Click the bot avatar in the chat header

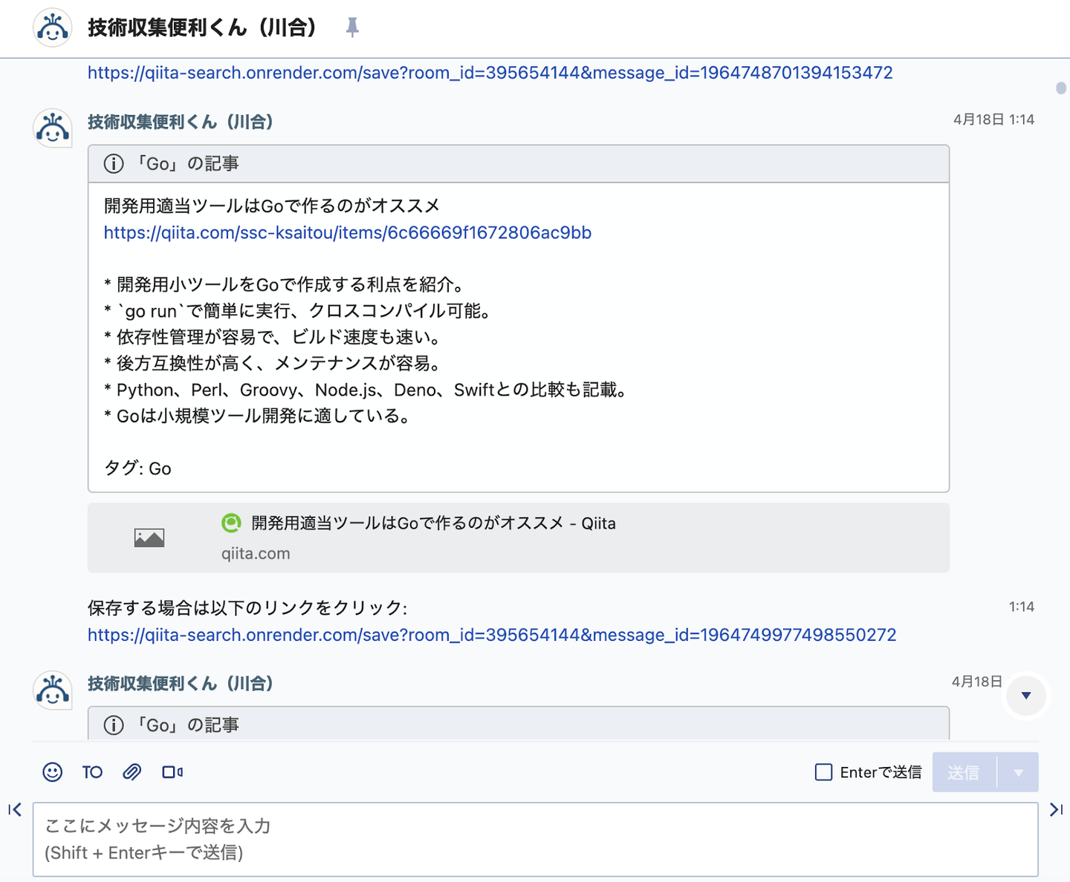click(52, 28)
